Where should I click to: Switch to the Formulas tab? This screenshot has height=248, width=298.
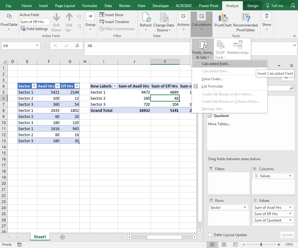[x=90, y=6]
